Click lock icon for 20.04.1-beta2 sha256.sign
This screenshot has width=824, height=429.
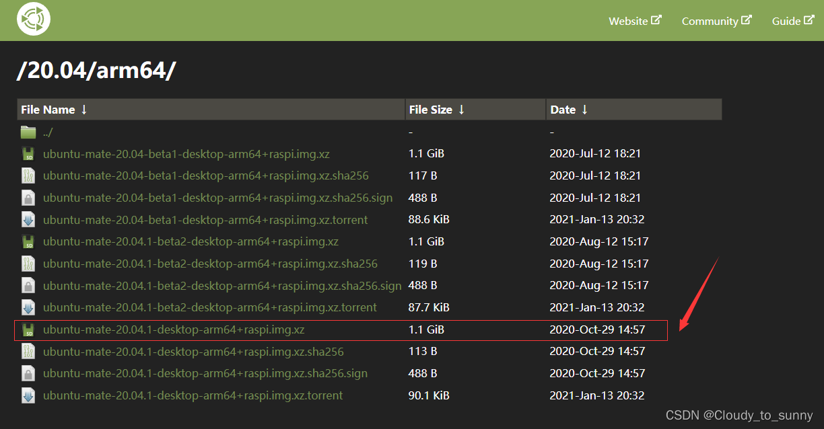(x=28, y=286)
